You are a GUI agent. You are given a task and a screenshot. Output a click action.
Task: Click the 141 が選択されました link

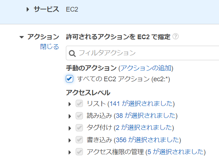click(141, 104)
